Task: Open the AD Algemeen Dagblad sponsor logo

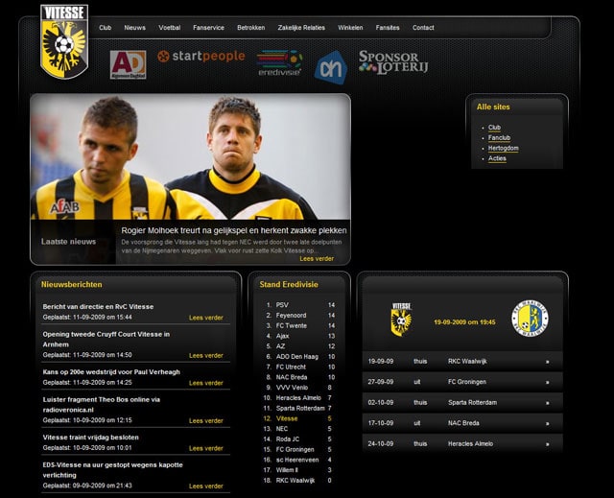Action: click(128, 64)
